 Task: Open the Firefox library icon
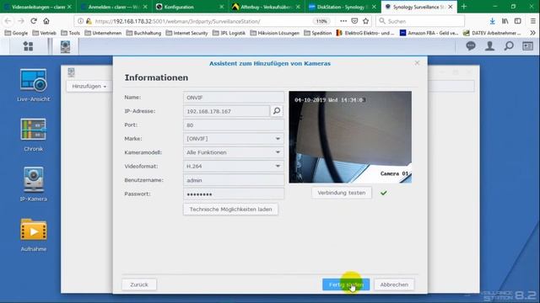[505, 21]
